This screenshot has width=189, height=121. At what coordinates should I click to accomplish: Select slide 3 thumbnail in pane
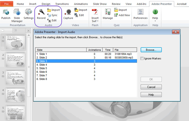click(15, 77)
